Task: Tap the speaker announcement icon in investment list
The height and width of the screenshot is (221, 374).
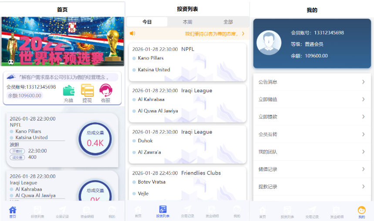Action: coord(133,33)
